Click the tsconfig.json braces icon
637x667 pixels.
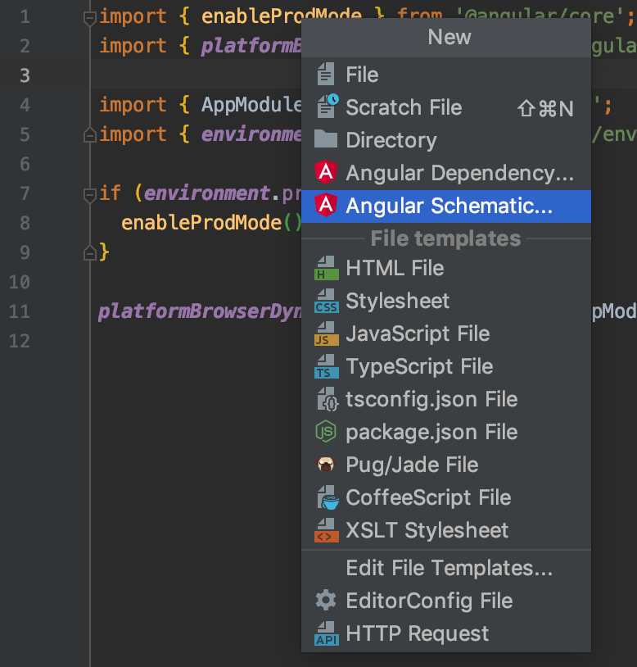tap(328, 399)
